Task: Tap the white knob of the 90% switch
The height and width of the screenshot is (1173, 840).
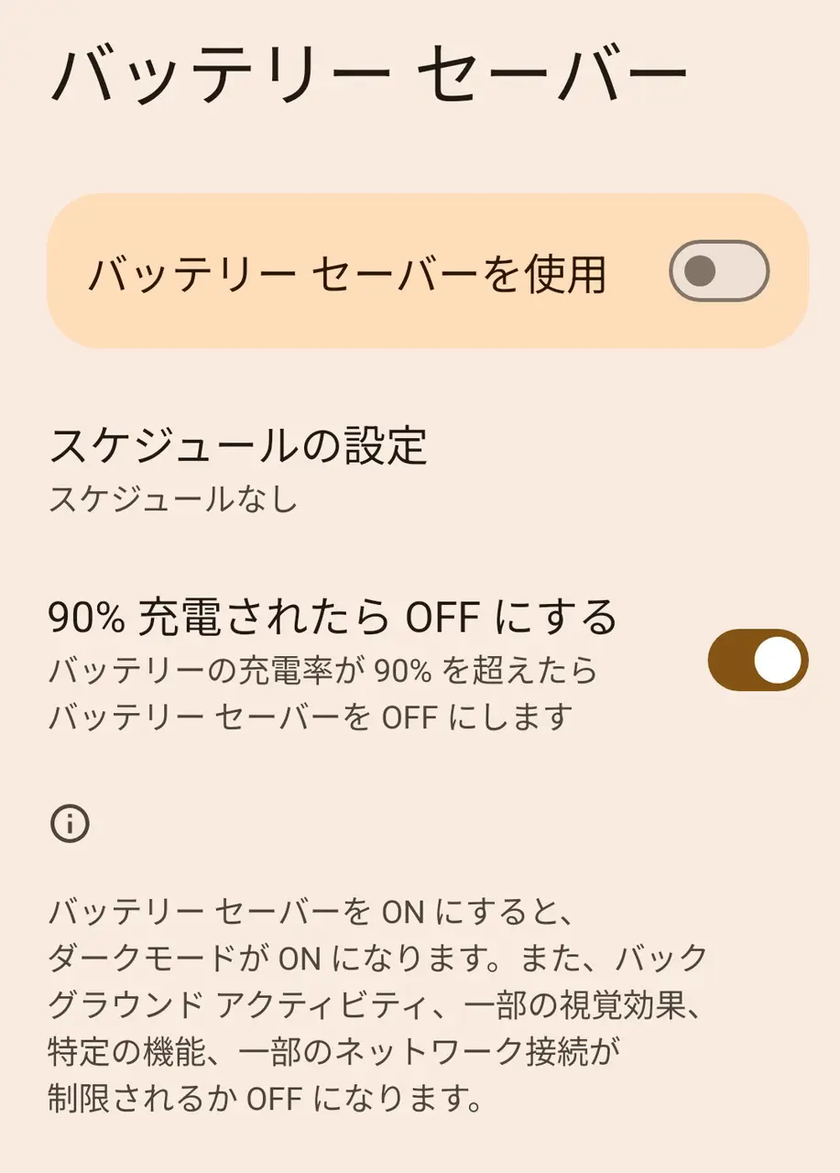Action: coord(780,660)
